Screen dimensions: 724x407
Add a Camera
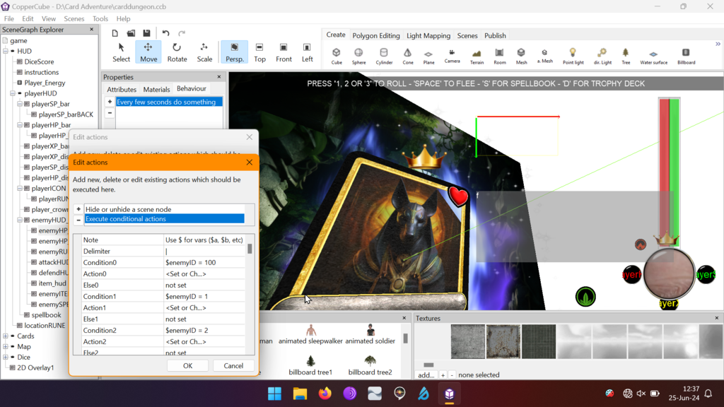pyautogui.click(x=452, y=56)
